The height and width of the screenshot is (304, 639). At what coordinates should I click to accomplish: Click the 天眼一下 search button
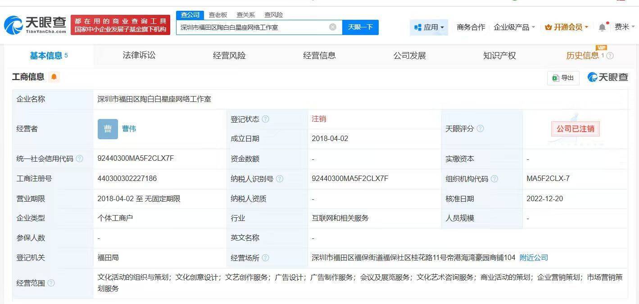click(360, 27)
